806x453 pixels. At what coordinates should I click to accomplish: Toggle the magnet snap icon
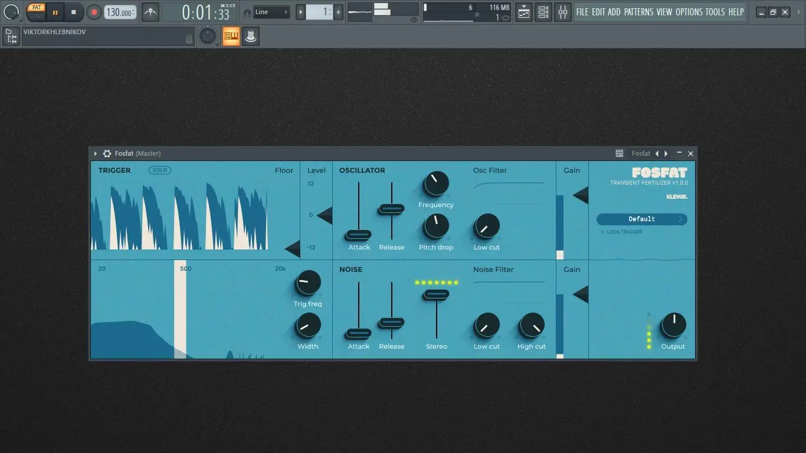[x=247, y=12]
